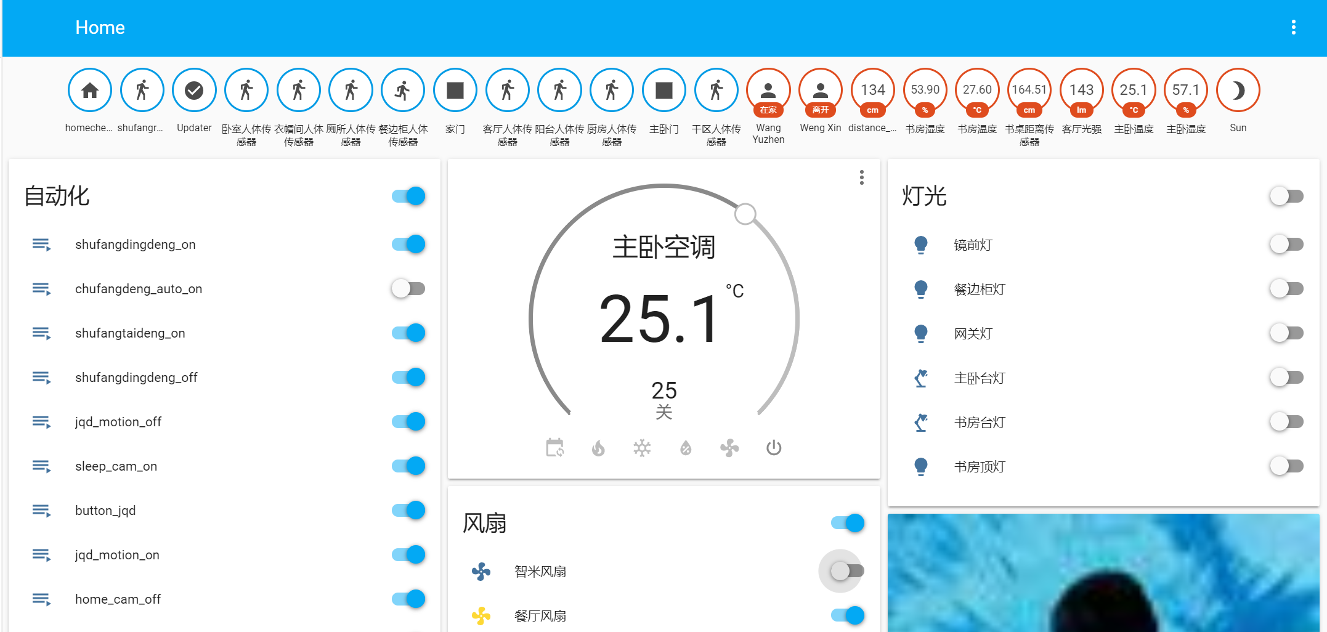This screenshot has height=632, width=1327.
Task: Click the thermostat temperature slider handle
Action: point(745,214)
